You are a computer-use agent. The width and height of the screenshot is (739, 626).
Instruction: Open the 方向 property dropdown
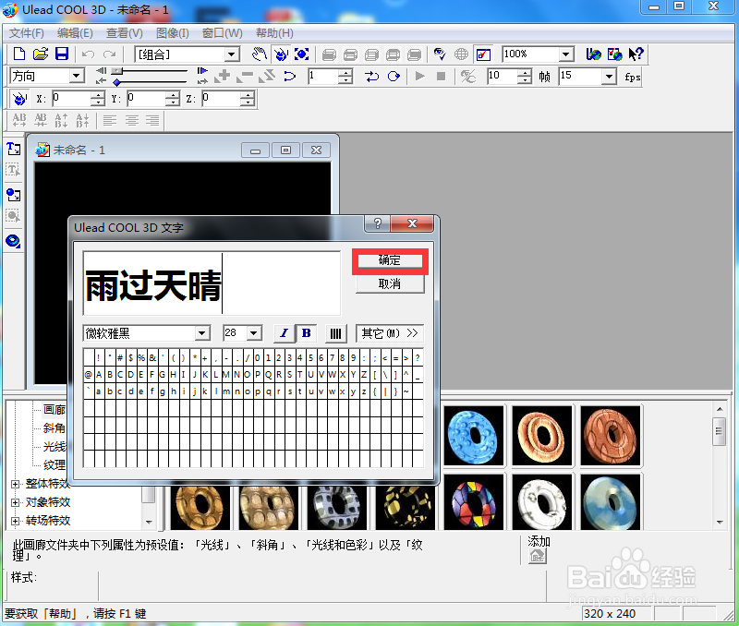[76, 76]
